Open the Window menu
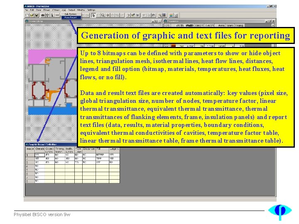This screenshot has width=299, height=224. pyautogui.click(x=81, y=10)
